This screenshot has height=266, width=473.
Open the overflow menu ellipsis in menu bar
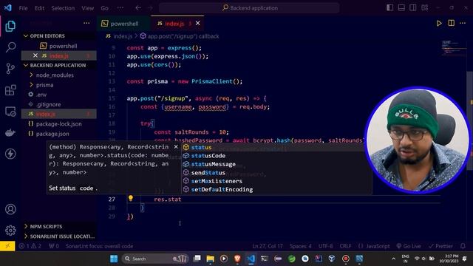pyautogui.click(x=120, y=8)
